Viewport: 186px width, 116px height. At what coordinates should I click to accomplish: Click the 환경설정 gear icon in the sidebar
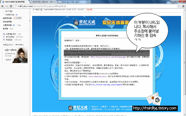4,40
